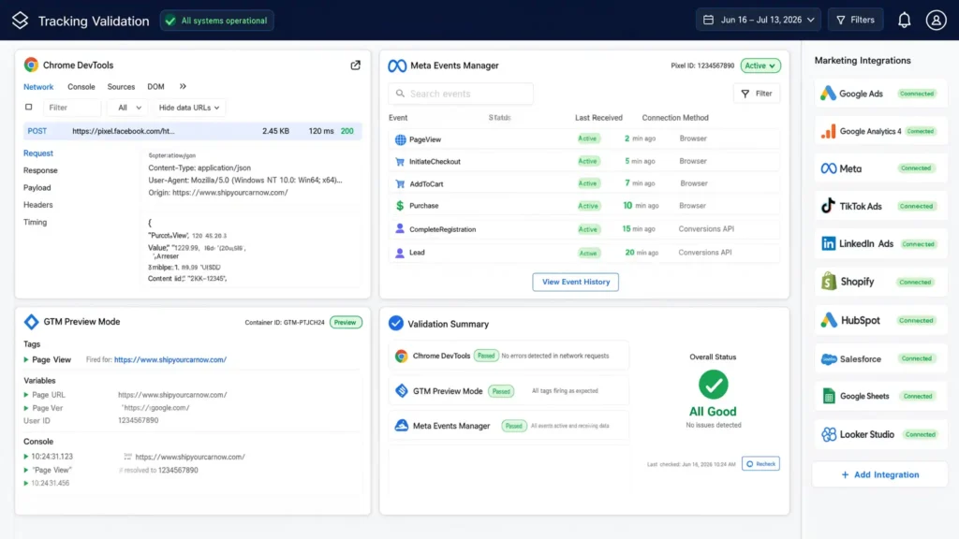Switch to the Console tab
This screenshot has width=959, height=539.
(81, 87)
